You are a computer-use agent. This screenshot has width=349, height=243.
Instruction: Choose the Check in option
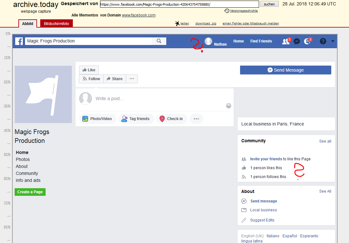[x=172, y=119]
